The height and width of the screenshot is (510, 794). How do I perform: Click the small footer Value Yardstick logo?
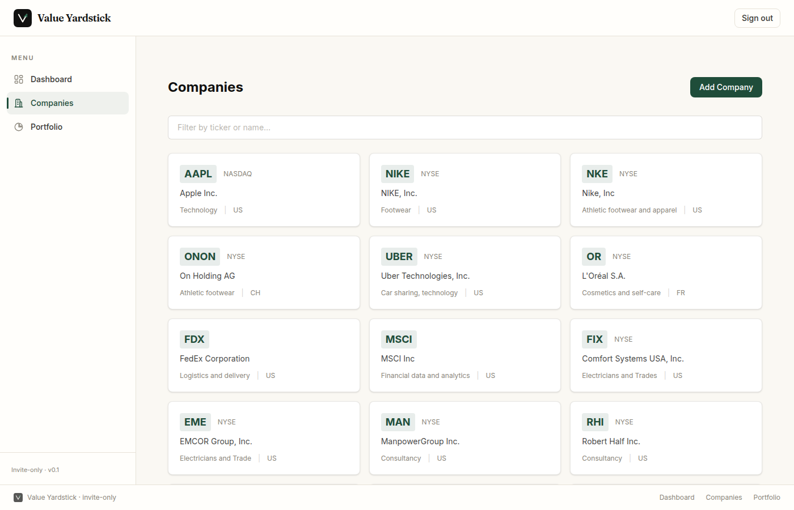[18, 498]
